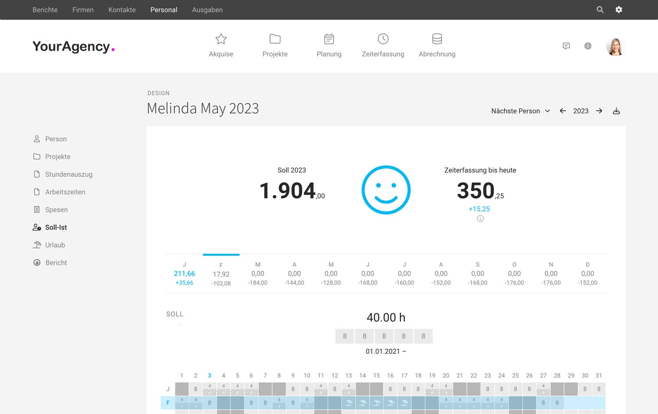Open the Abrechnung database icon
The height and width of the screenshot is (414, 658).
click(x=437, y=39)
